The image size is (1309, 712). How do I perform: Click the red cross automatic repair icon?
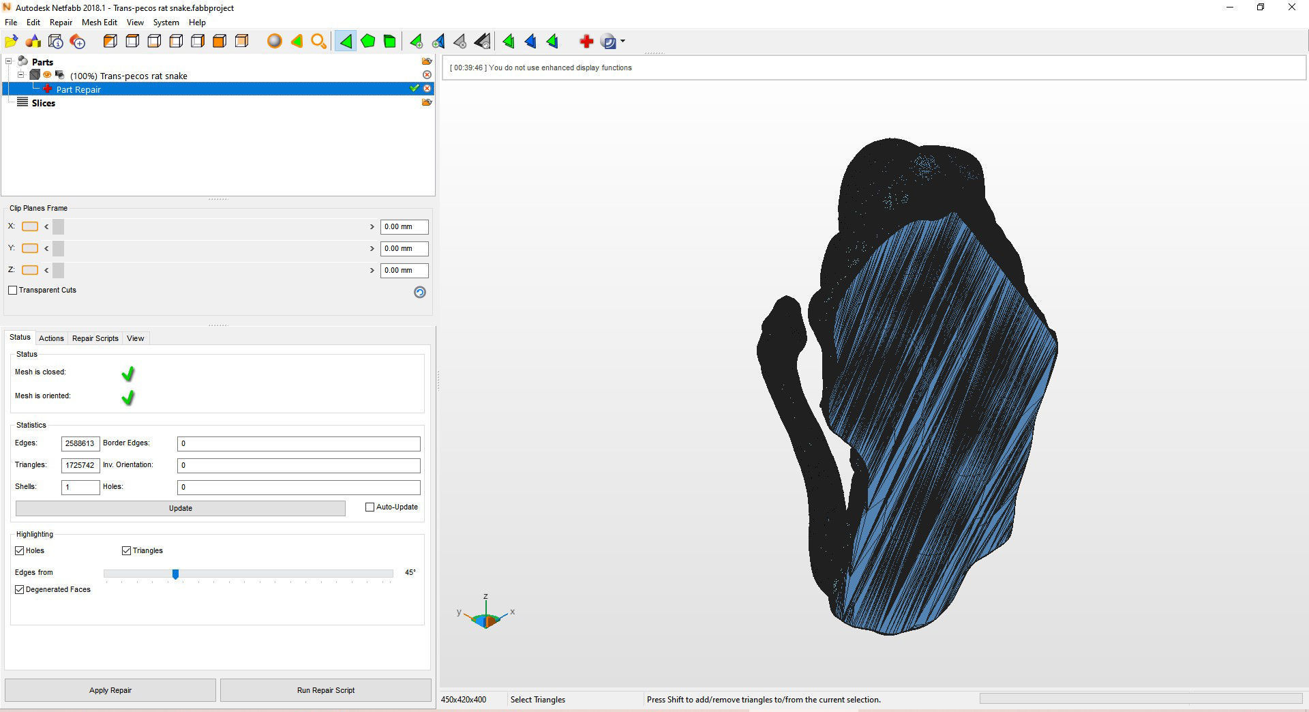(x=586, y=42)
